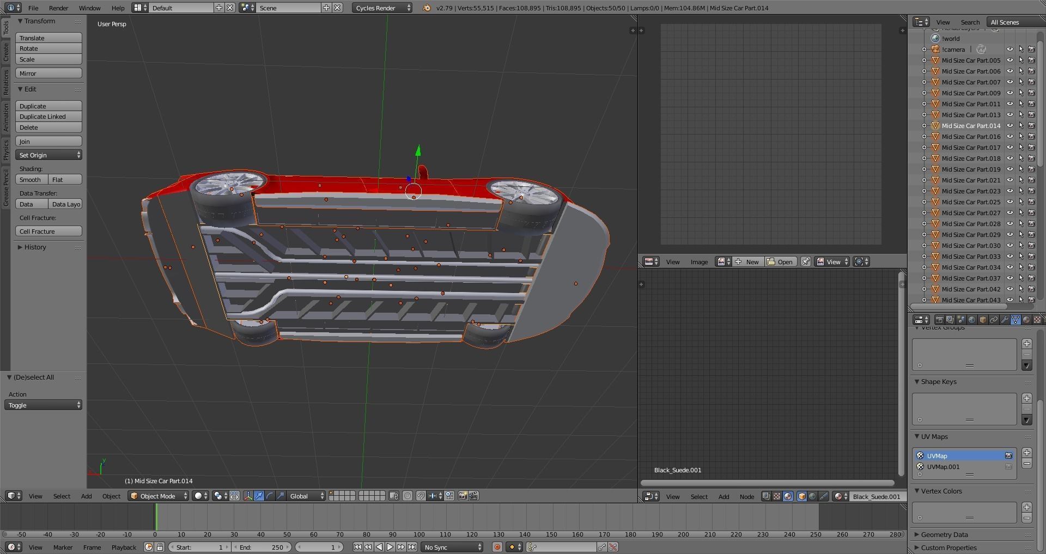This screenshot has width=1046, height=554.
Task: Open the Constraints properties tab
Action: (x=994, y=320)
